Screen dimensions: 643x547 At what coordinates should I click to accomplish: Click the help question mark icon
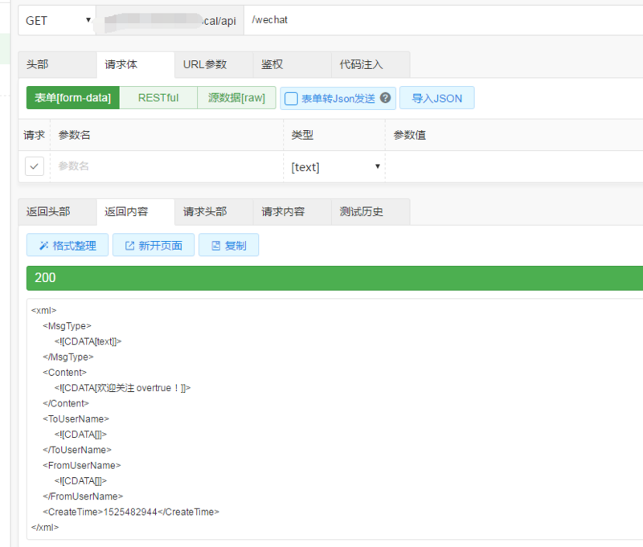coord(386,98)
